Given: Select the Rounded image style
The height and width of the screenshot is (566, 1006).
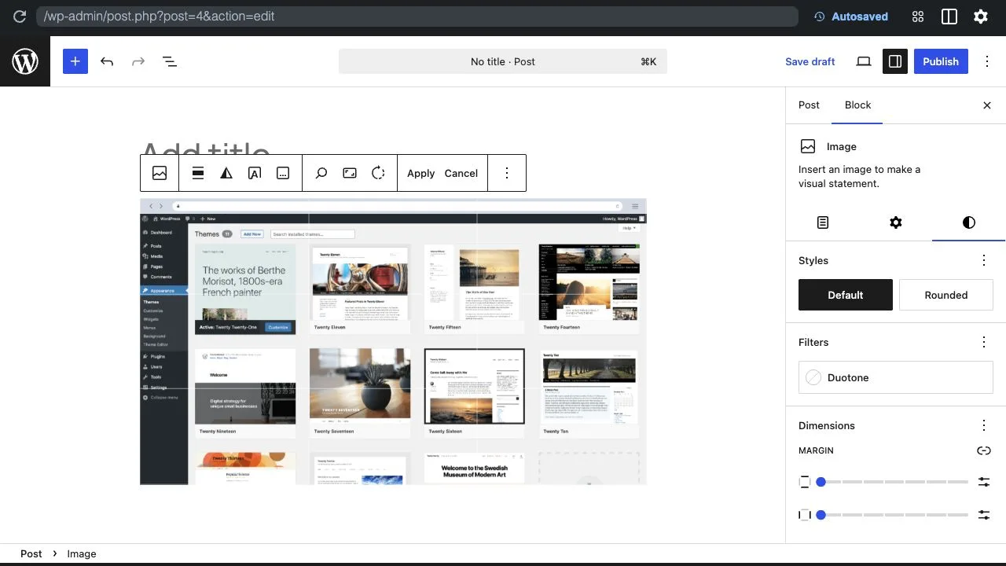Looking at the screenshot, I should [946, 295].
